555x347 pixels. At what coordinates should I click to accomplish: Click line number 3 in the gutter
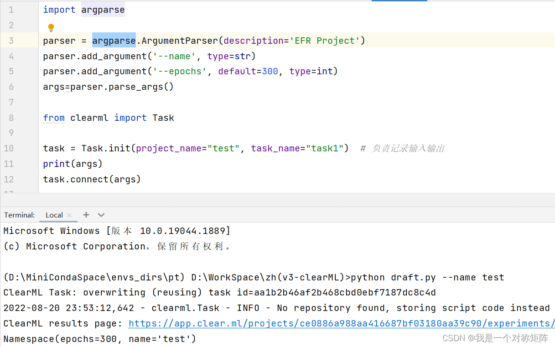[x=11, y=41]
